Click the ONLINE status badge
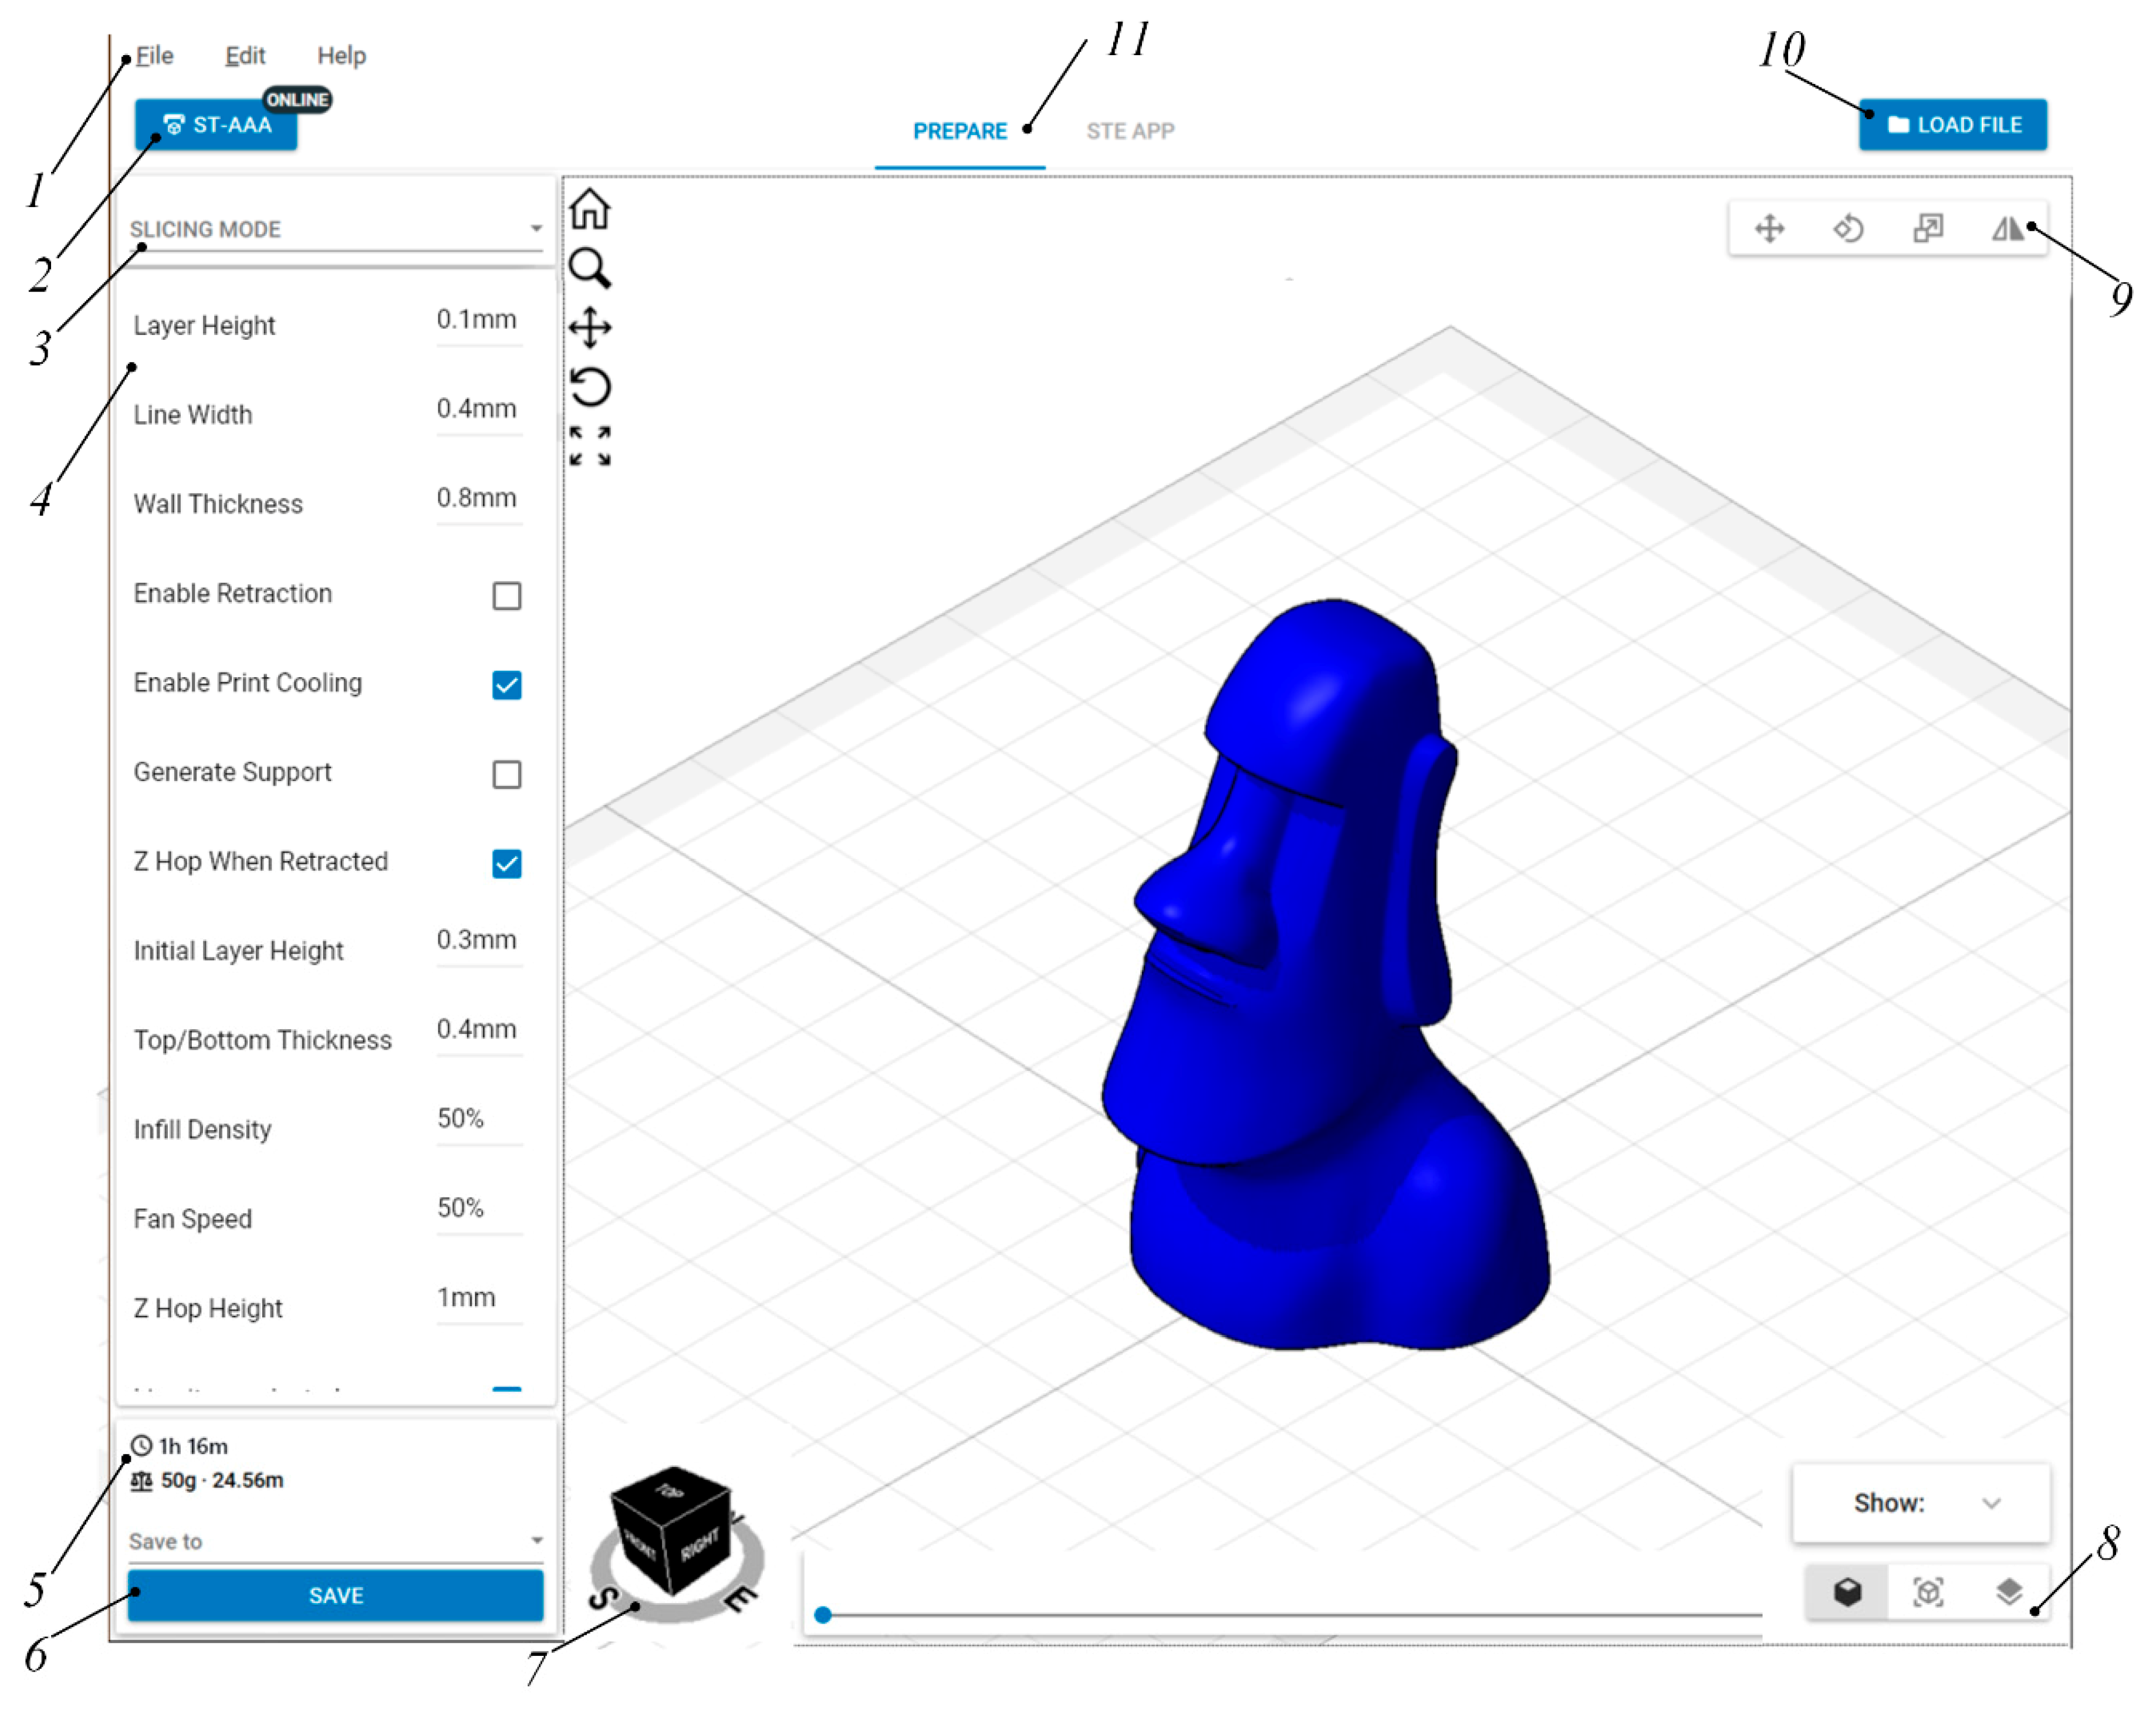 pos(297,100)
